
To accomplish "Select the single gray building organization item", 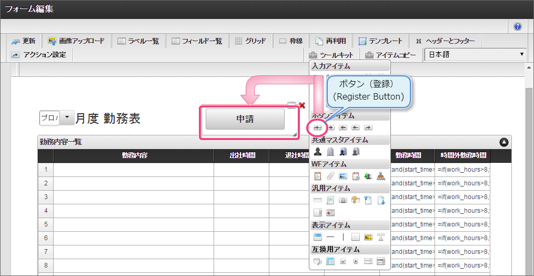I will pos(330,151).
